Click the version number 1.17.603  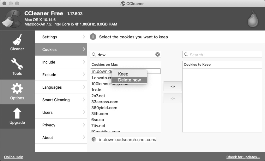coord(75,14)
